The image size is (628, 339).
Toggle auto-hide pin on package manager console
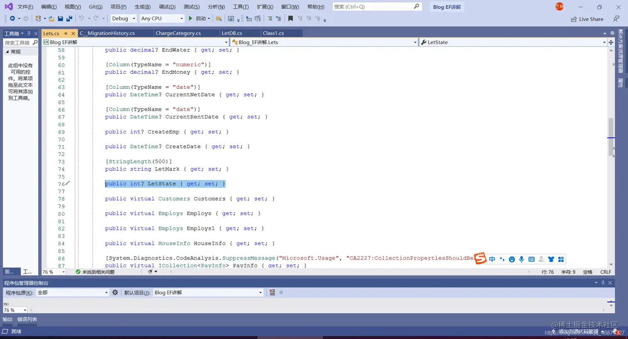tap(603, 283)
